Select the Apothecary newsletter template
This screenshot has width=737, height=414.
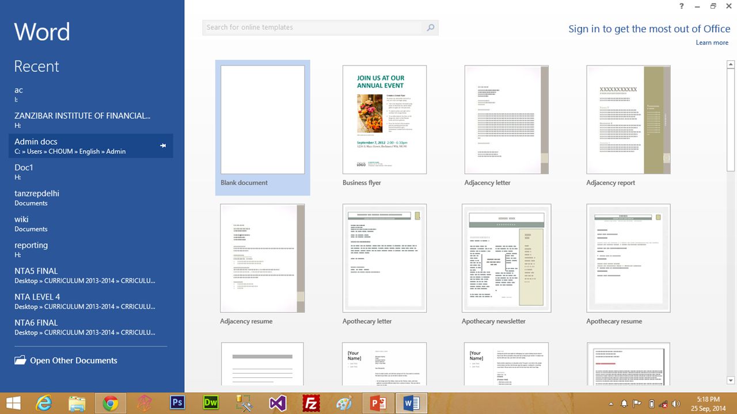tap(507, 264)
